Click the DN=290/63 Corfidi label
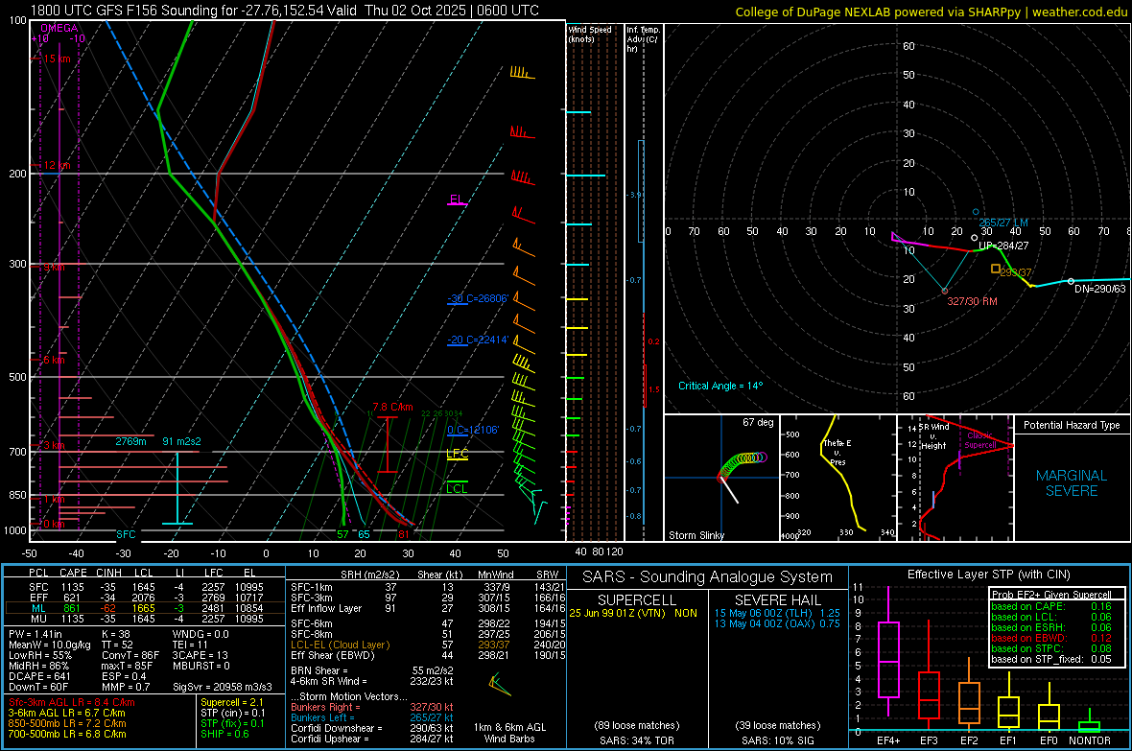The width and height of the screenshot is (1132, 751). (x=1100, y=289)
